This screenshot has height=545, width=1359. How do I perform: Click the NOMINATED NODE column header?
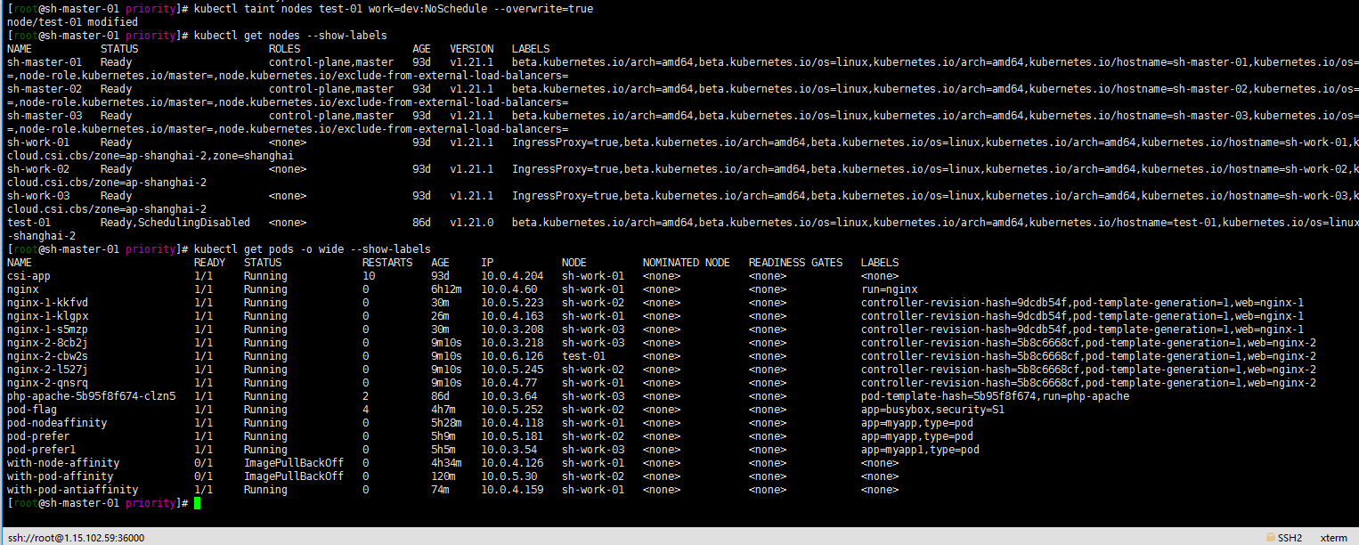pyautogui.click(x=686, y=262)
